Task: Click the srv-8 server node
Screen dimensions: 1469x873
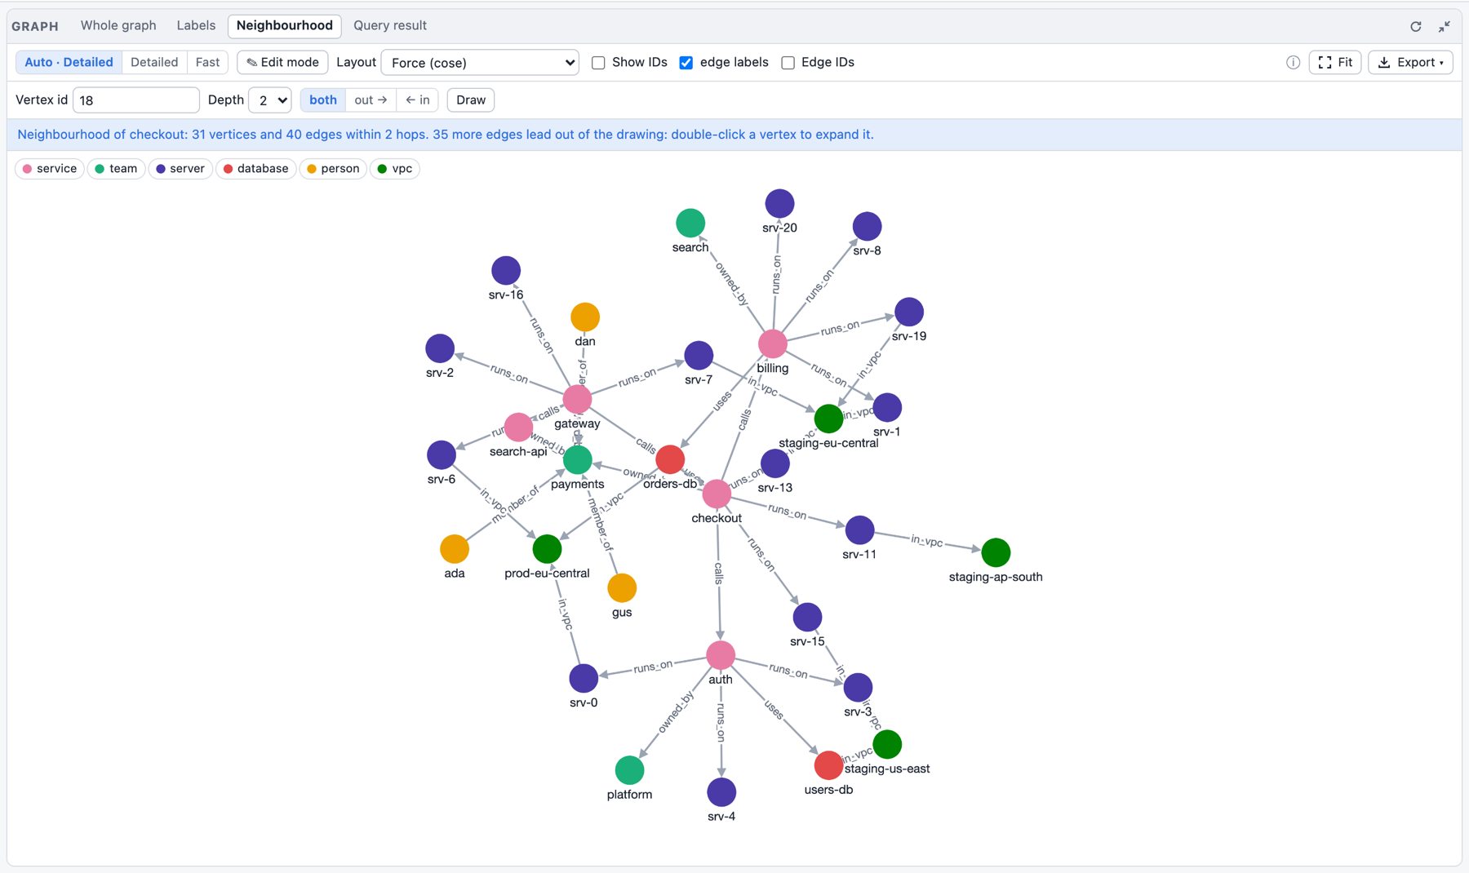Action: pyautogui.click(x=867, y=226)
